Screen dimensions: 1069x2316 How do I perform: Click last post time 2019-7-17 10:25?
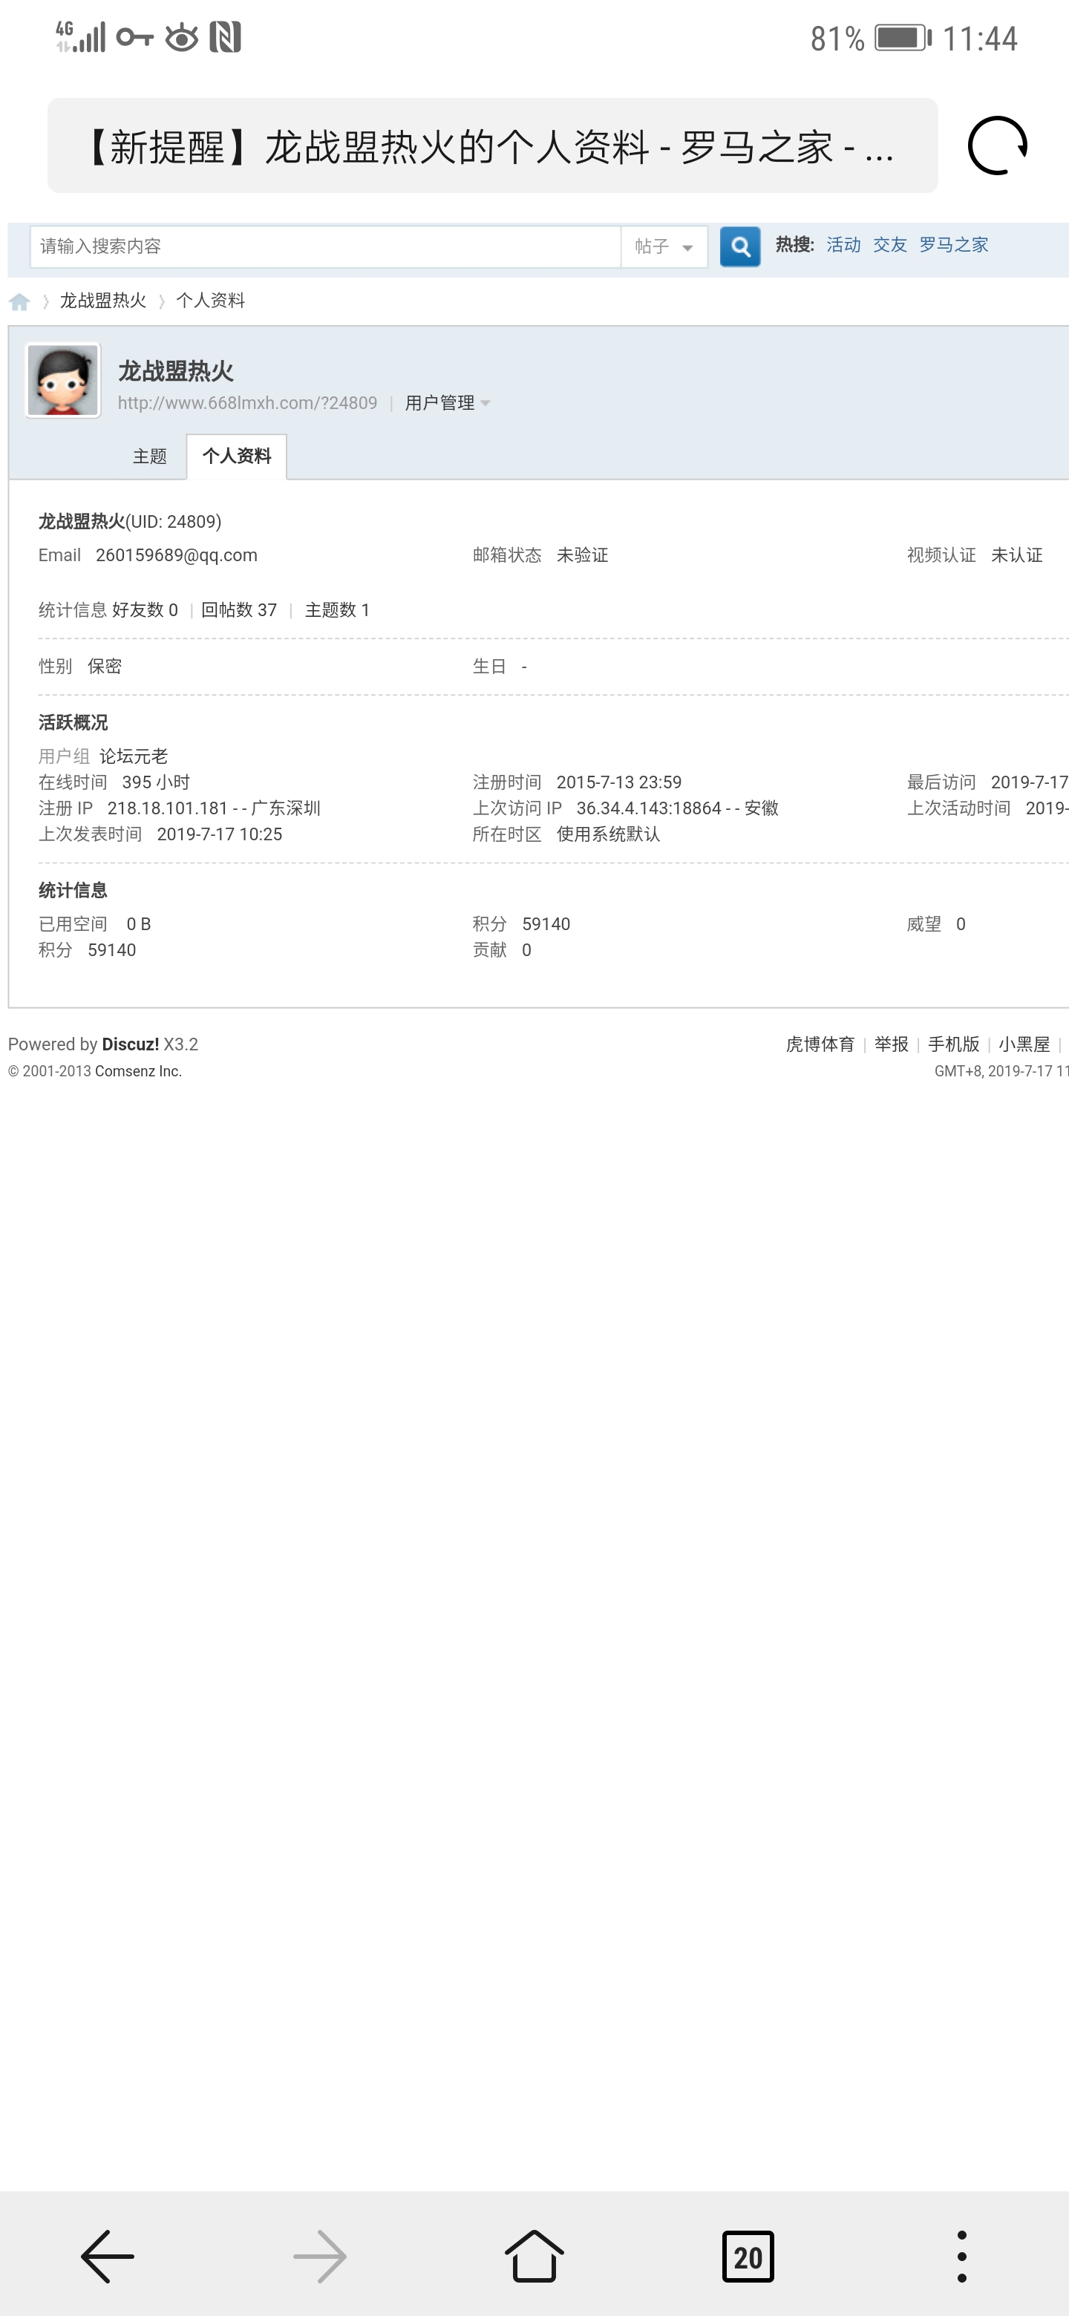point(220,834)
